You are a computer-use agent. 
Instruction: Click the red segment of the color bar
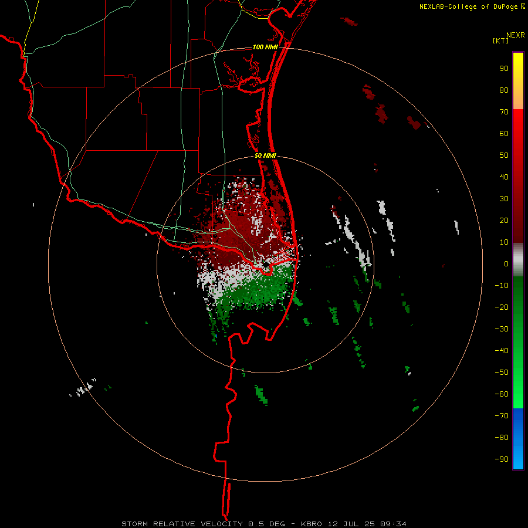click(518, 176)
